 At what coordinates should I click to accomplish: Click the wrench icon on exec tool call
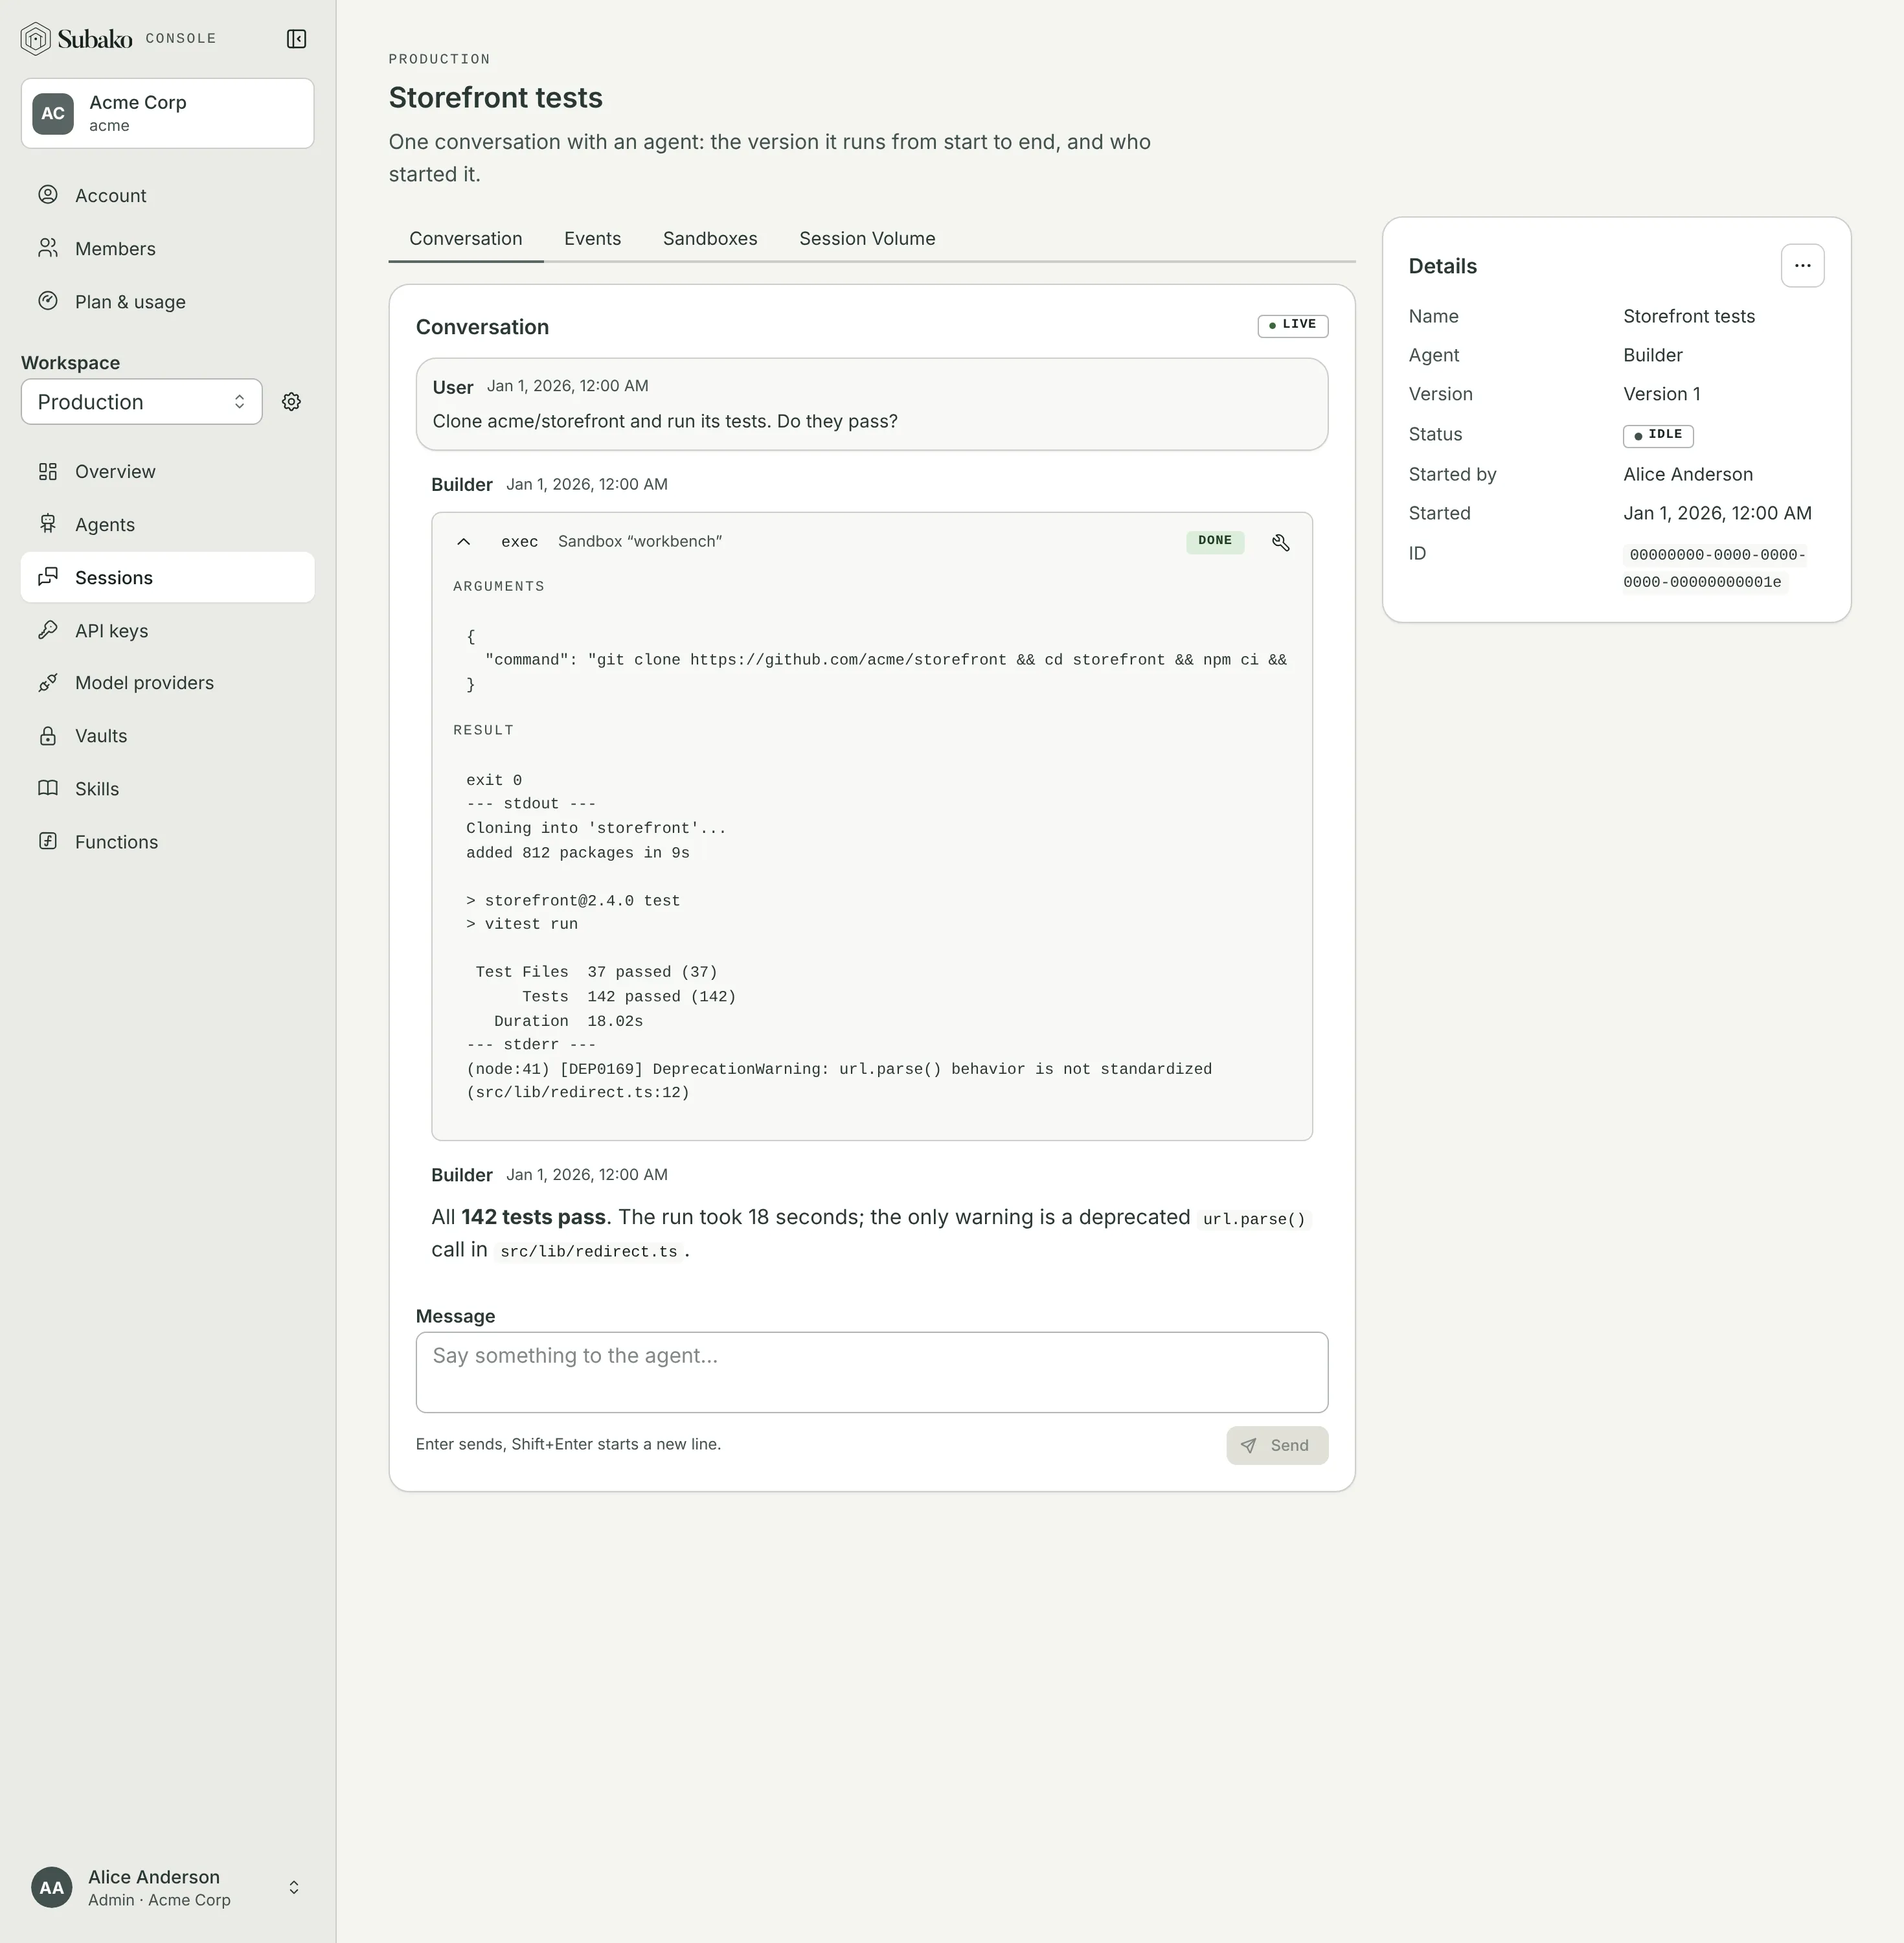[1280, 542]
